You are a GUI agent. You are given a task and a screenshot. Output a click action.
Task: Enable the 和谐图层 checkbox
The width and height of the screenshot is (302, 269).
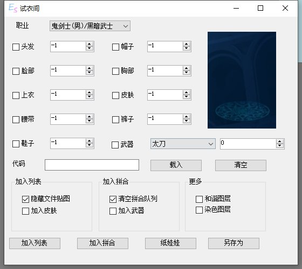pyautogui.click(x=199, y=199)
